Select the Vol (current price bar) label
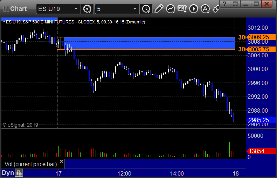Screen dimensions: 277x178 pyautogui.click(x=30, y=164)
